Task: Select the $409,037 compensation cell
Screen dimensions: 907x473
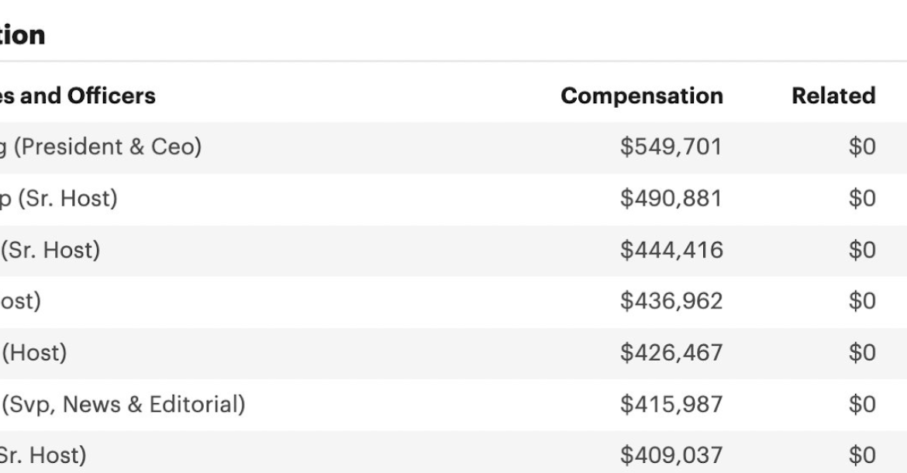Action: click(x=671, y=456)
